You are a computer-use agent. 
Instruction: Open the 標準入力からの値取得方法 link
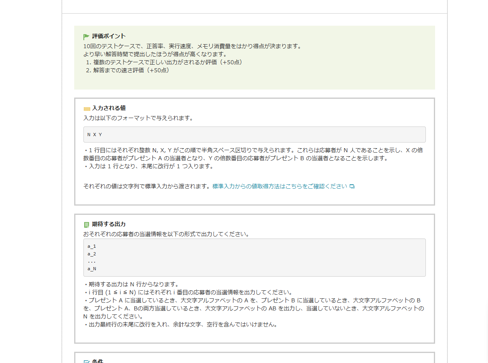tap(279, 186)
